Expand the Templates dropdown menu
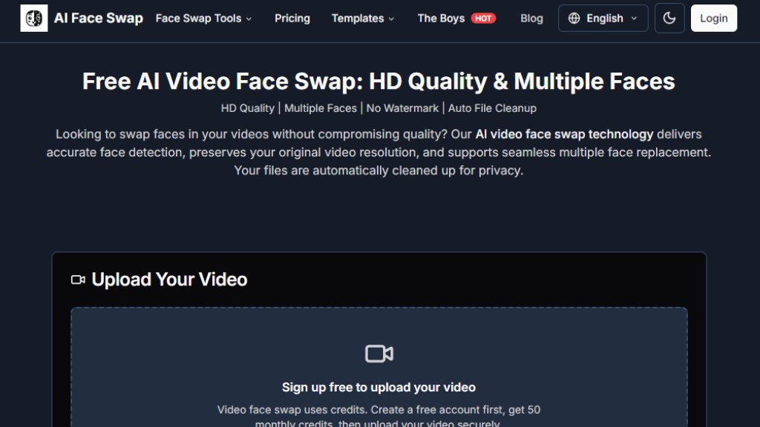The height and width of the screenshot is (427, 760). [x=362, y=19]
